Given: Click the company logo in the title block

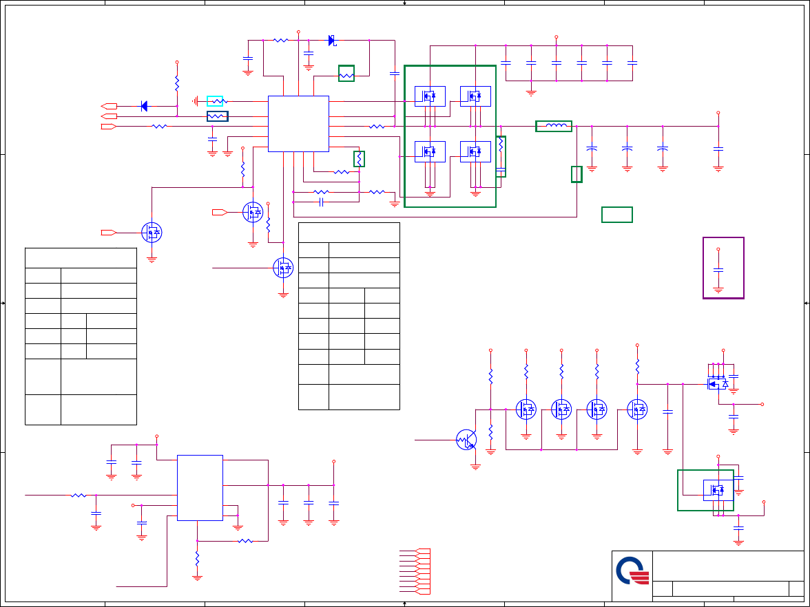Looking at the screenshot, I should [632, 571].
